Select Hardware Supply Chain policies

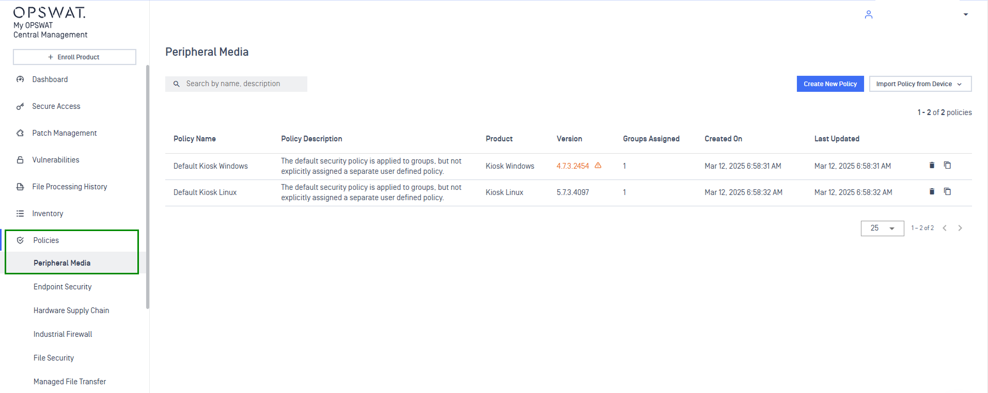point(71,310)
